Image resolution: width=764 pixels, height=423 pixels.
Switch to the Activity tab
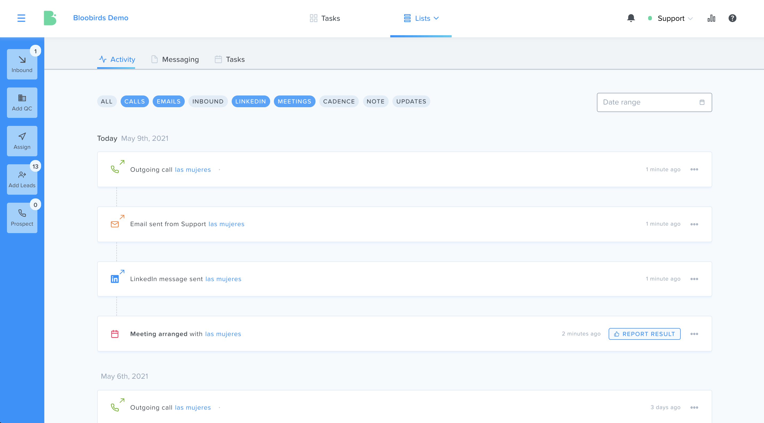coord(117,59)
